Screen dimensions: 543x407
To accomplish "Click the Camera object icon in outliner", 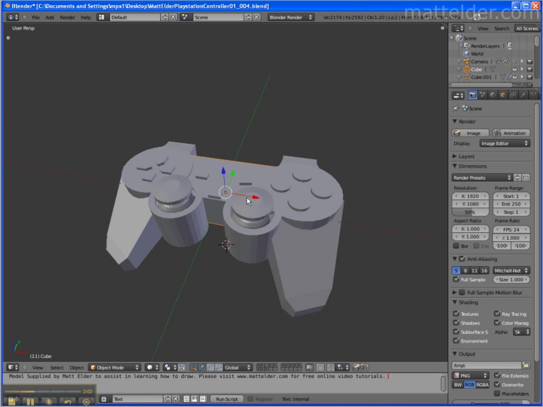I will [467, 61].
